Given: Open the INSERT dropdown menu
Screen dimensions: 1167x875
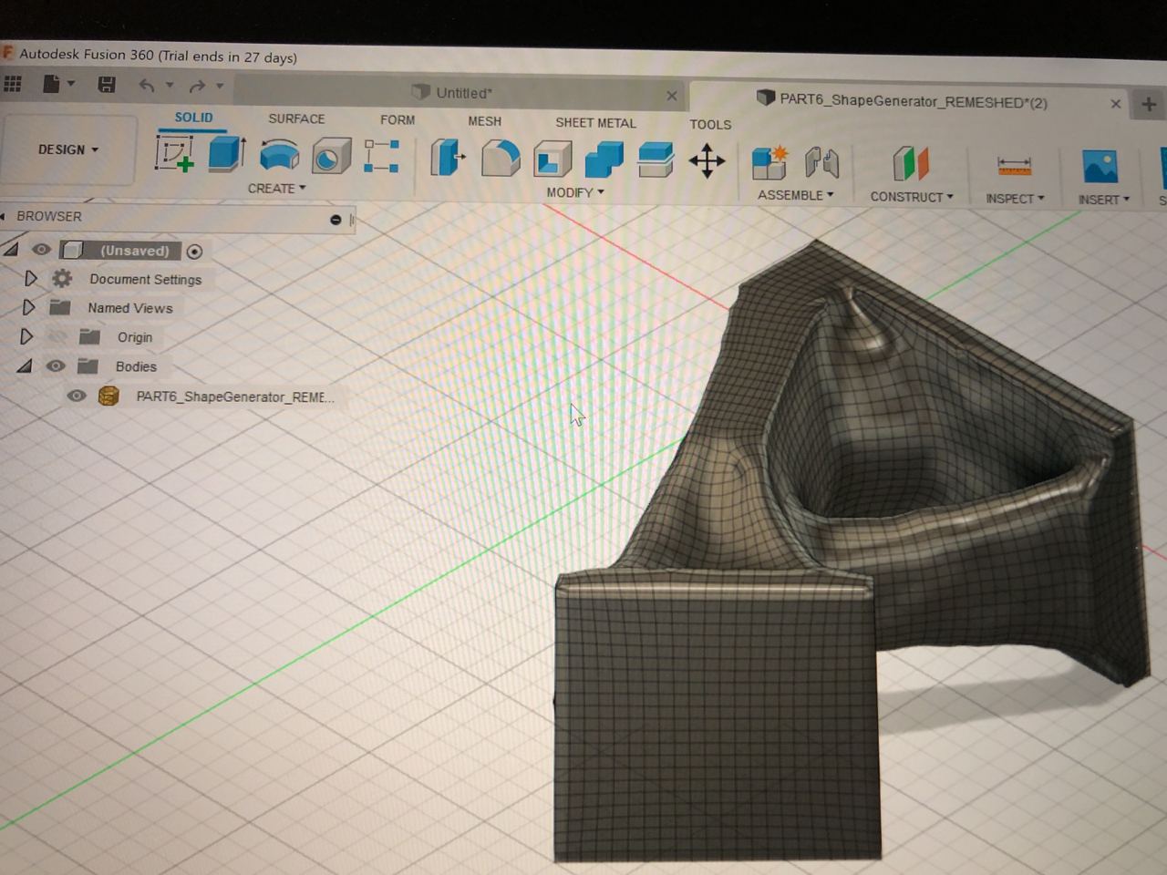Looking at the screenshot, I should pos(1103,200).
